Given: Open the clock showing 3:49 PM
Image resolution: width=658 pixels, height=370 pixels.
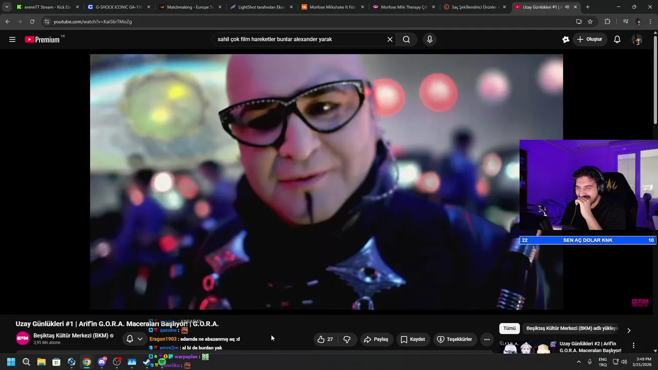Looking at the screenshot, I should coord(642,362).
